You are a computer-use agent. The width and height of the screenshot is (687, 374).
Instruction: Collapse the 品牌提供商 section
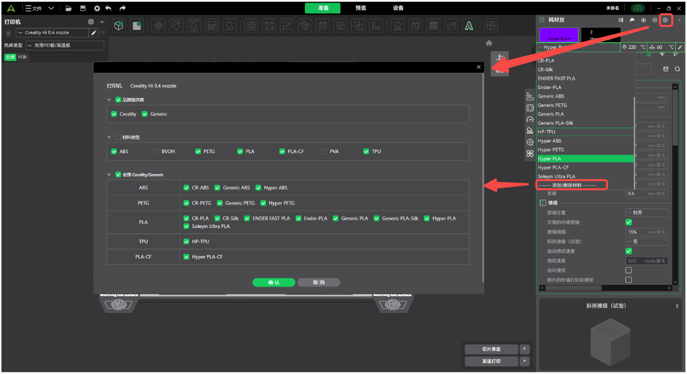tap(109, 100)
